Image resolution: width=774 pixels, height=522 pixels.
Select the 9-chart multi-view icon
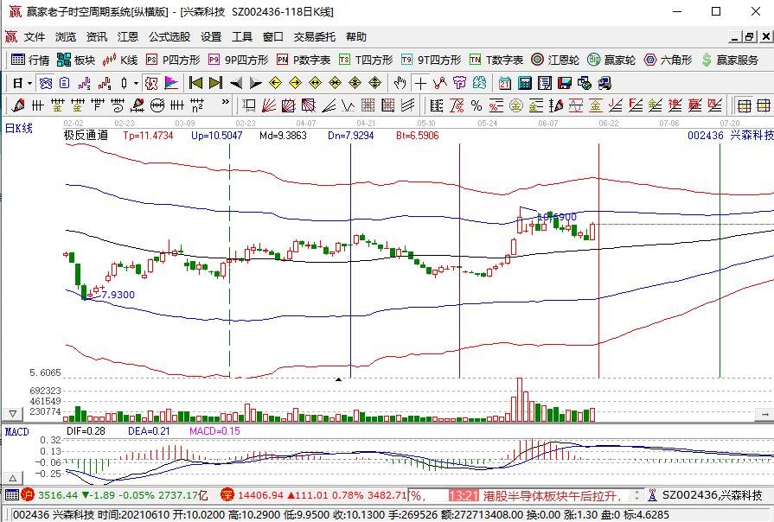(x=104, y=83)
